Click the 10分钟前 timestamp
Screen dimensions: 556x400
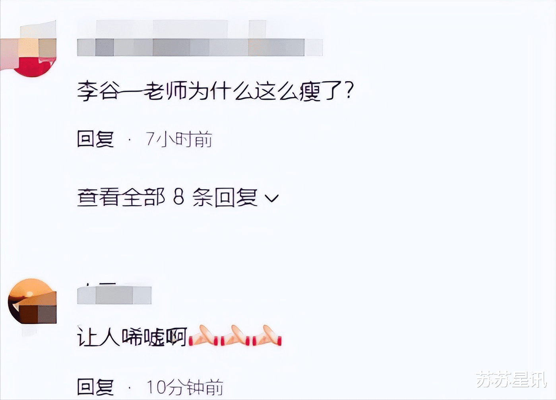185,387
